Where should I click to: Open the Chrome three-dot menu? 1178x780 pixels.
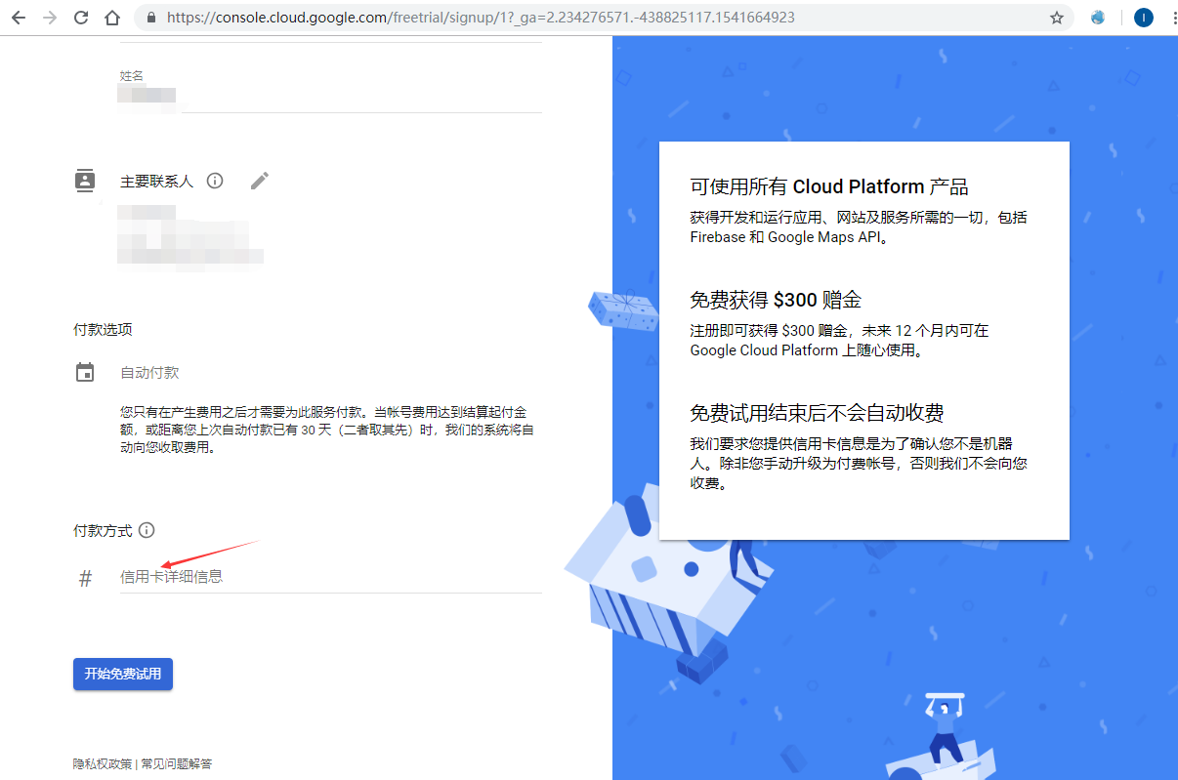click(x=1175, y=18)
